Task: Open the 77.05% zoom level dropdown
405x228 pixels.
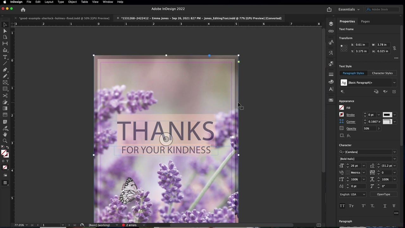Action: coord(27,225)
